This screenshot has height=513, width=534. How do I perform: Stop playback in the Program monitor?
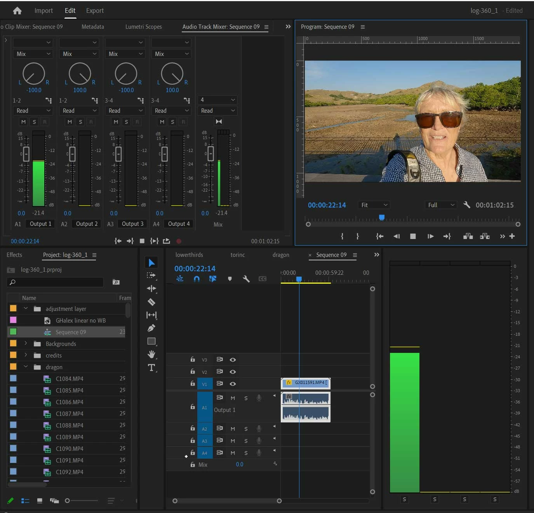(x=413, y=236)
